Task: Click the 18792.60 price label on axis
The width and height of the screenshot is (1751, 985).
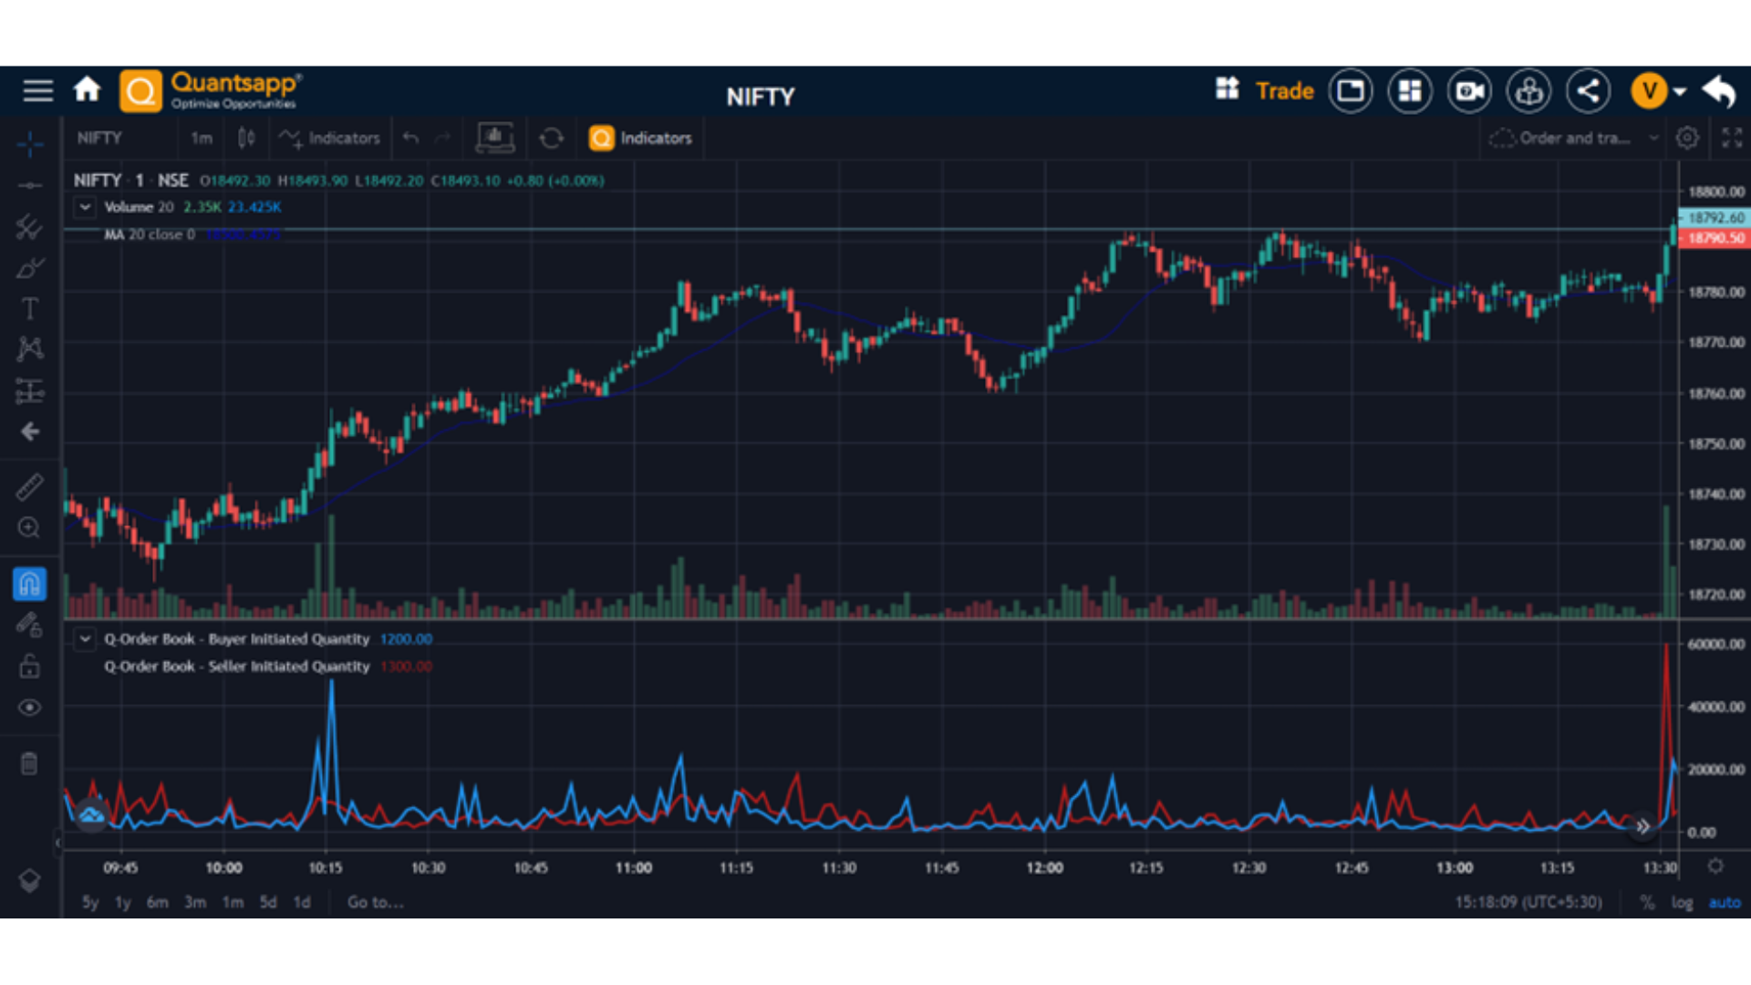Action: click(1715, 218)
